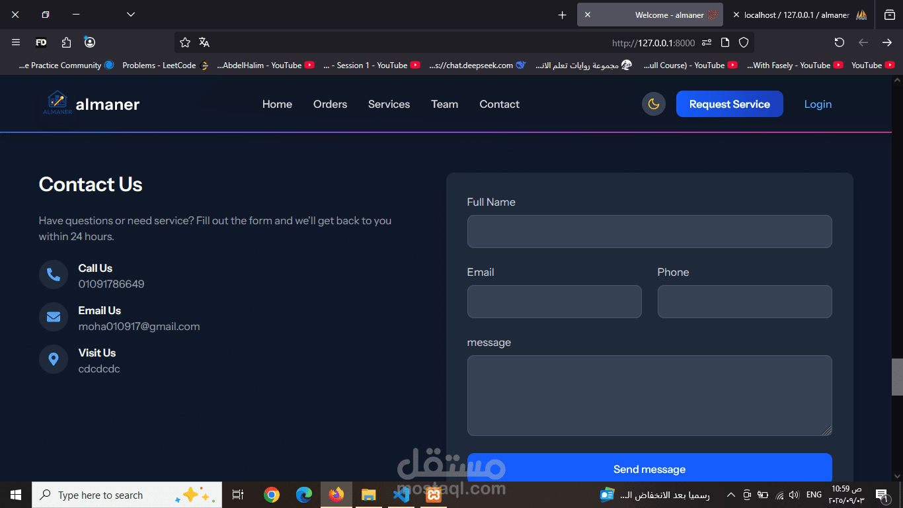Open the browser hamburger menu
The width and height of the screenshot is (903, 508).
point(16,42)
